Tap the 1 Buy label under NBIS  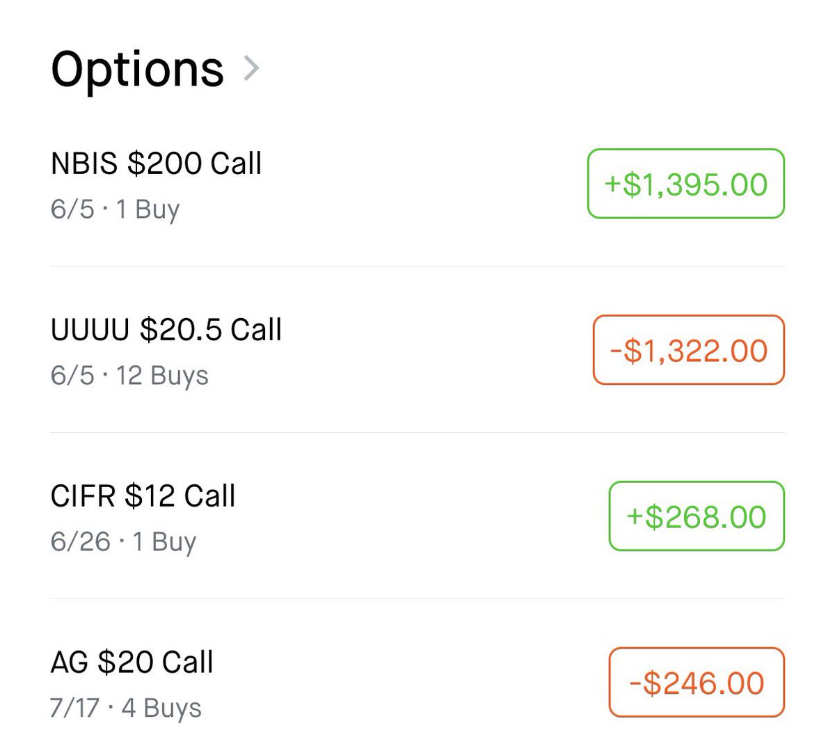(148, 209)
